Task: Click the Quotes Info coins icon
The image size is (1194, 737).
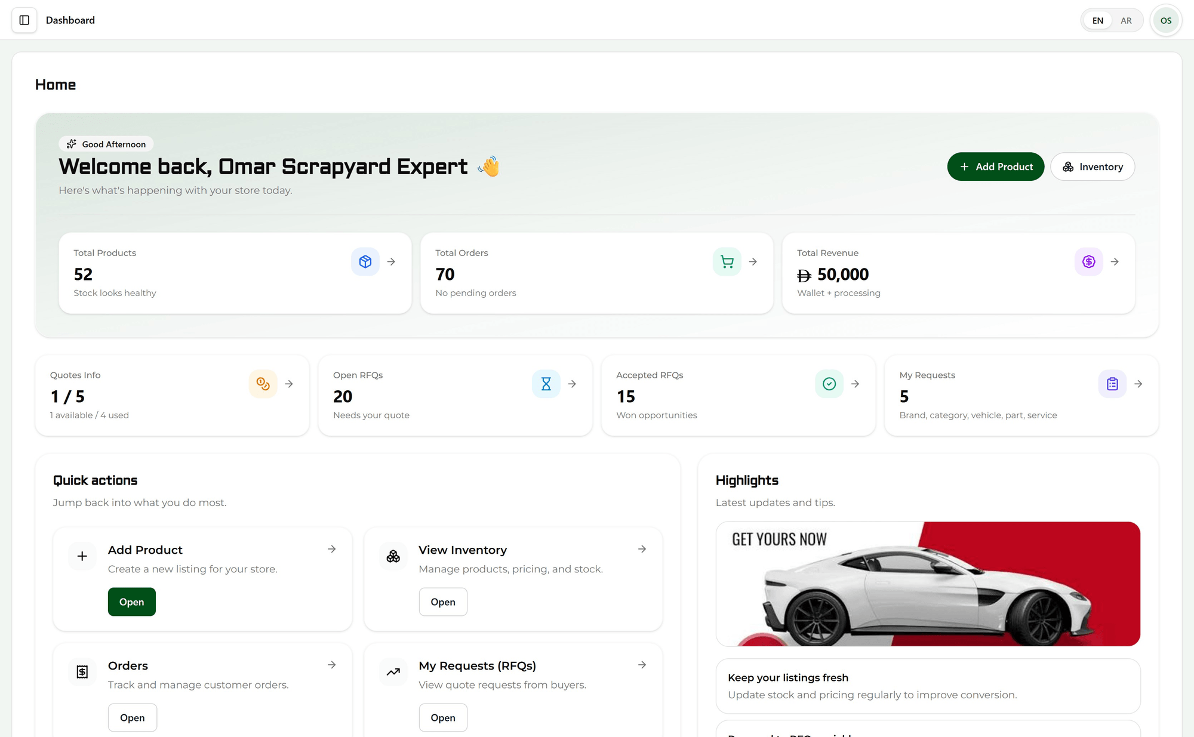Action: click(263, 384)
